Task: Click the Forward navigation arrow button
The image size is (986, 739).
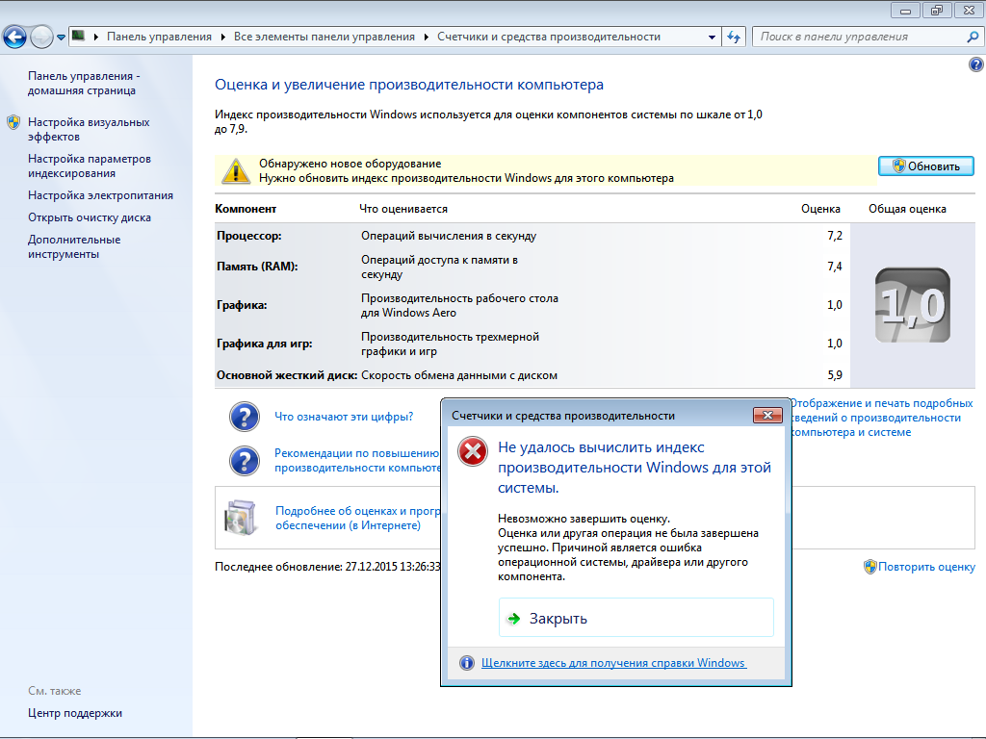Action: [41, 38]
